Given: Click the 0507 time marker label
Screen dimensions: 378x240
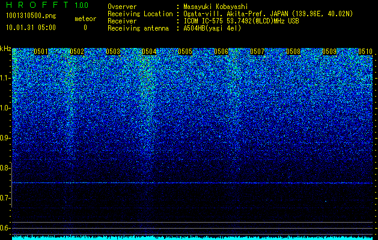Looking at the screenshot, I should click(257, 52).
